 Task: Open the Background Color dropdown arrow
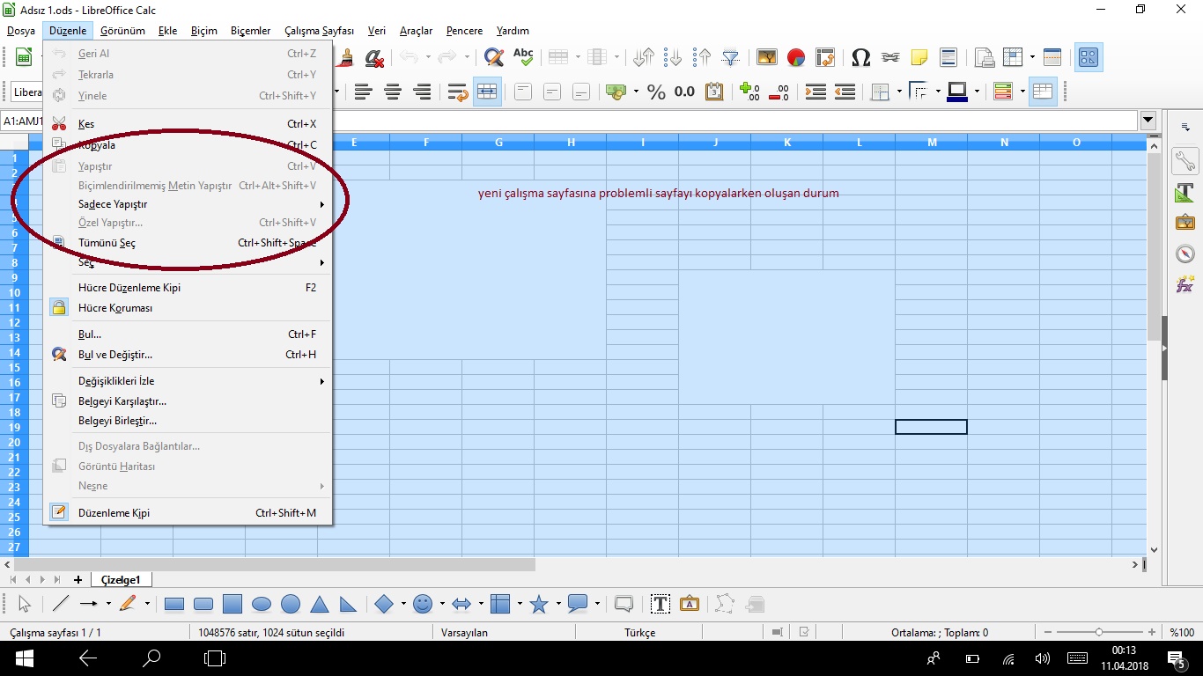977,92
